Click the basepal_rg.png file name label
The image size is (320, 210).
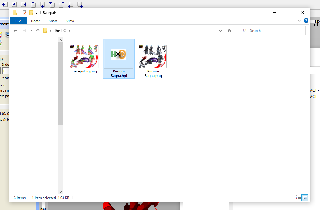[x=85, y=71]
